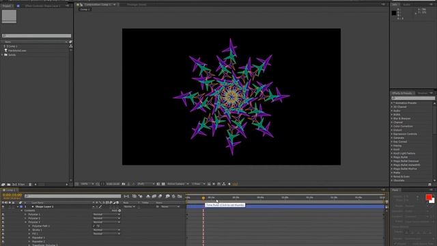Screen dimensions: 437x246
Task: Click the current time display in the timeline
Action: coord(12,195)
